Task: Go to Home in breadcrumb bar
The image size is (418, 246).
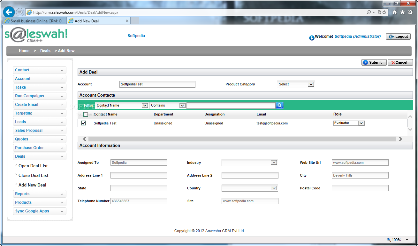Action: (24, 51)
